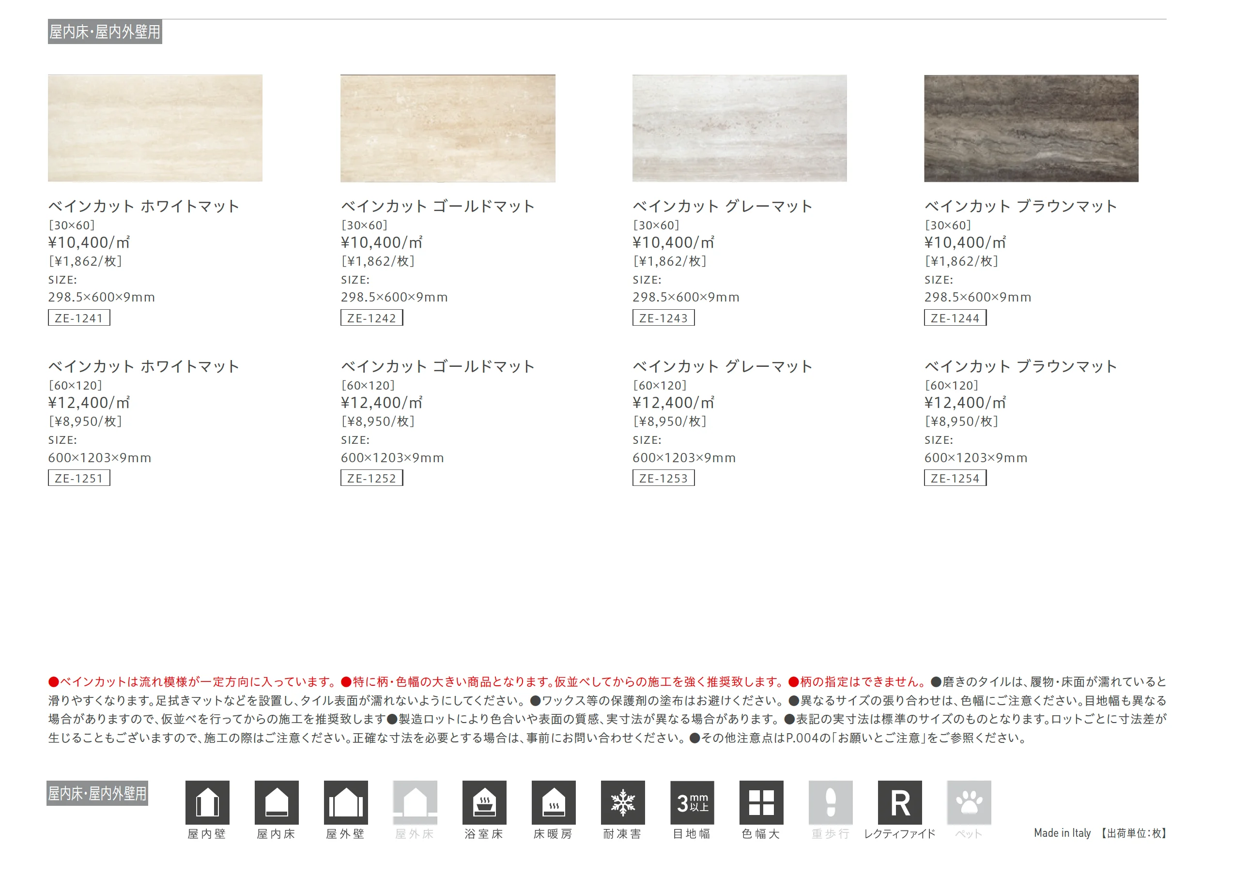Click ベインカット ホワイトマット [60×120] title
The width and height of the screenshot is (1233, 875).
tap(143, 366)
